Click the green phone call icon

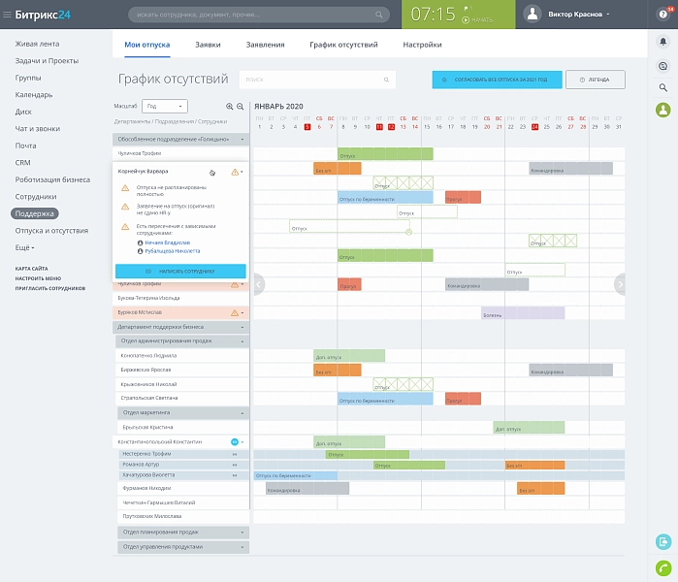click(663, 567)
